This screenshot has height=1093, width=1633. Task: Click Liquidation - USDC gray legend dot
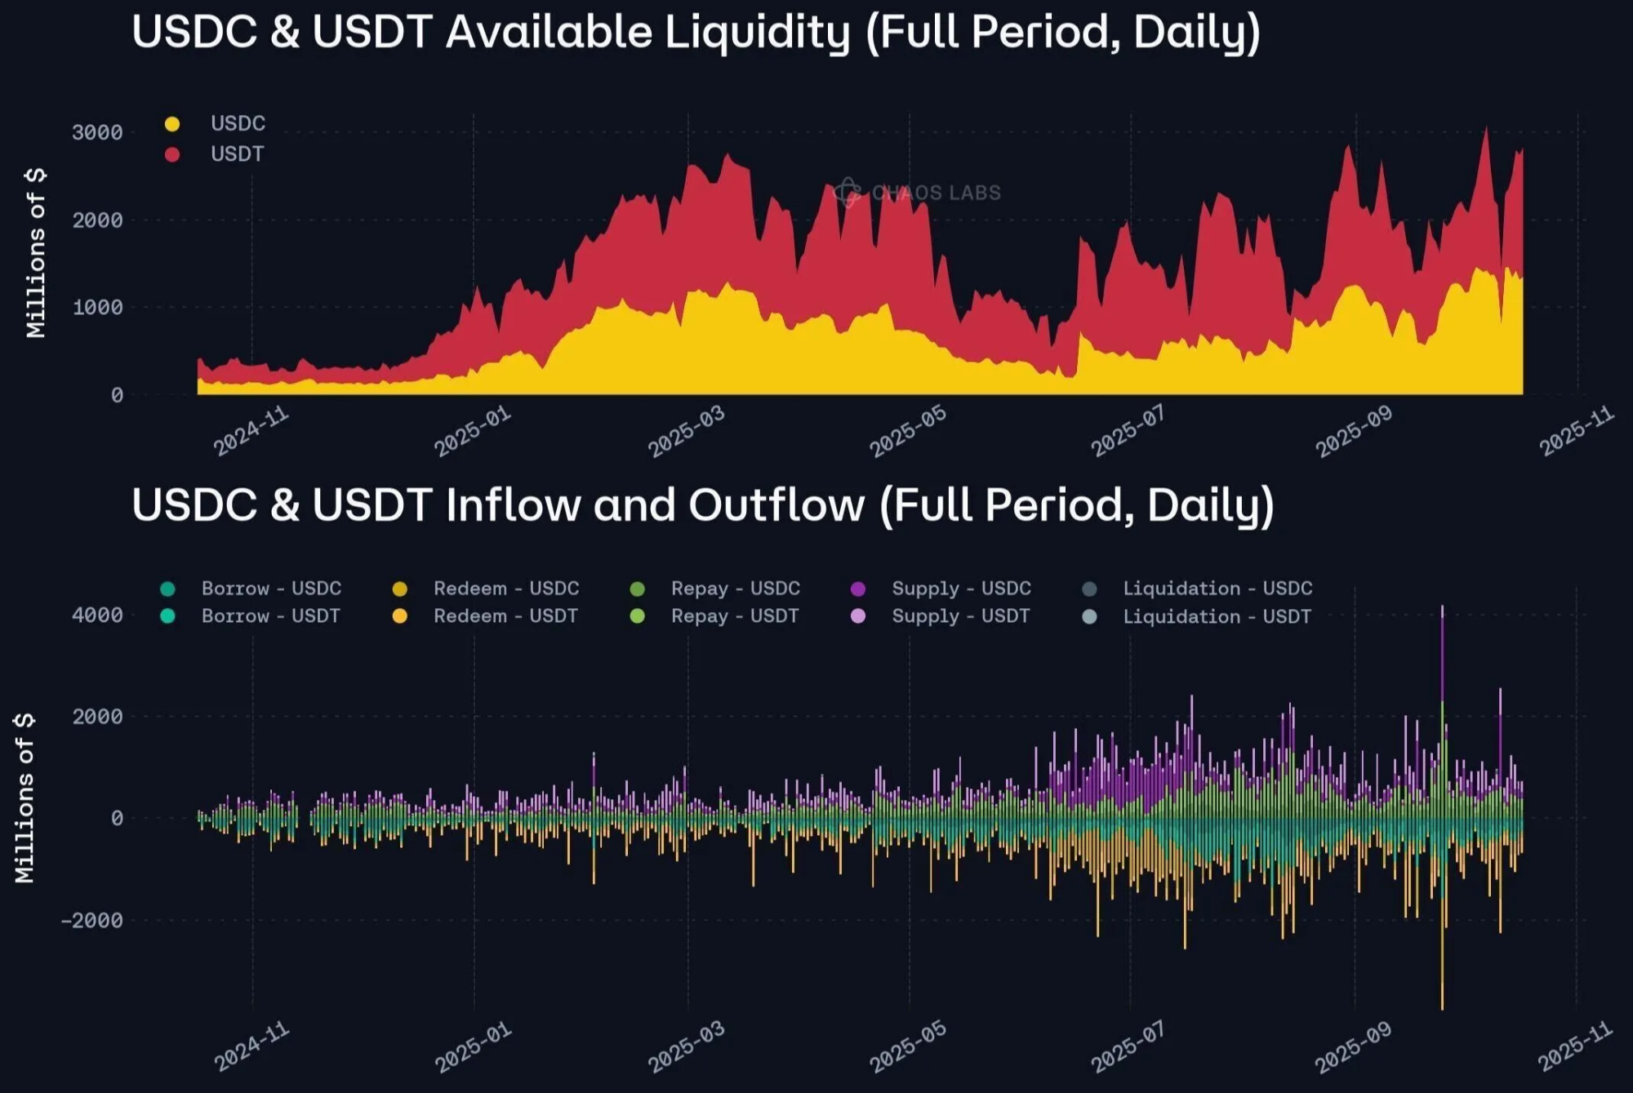tap(1089, 589)
